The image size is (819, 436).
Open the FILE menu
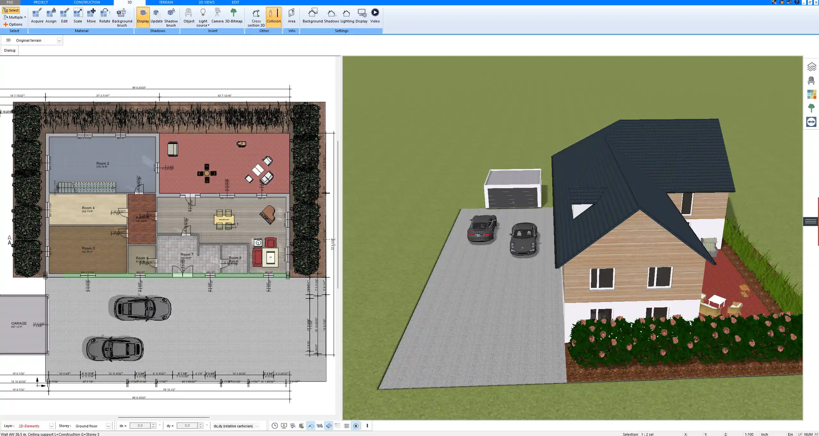pos(10,2)
